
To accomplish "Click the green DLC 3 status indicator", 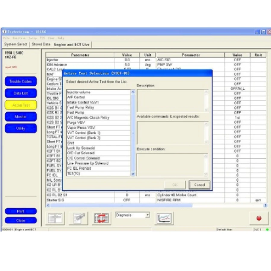I will coord(267,229).
